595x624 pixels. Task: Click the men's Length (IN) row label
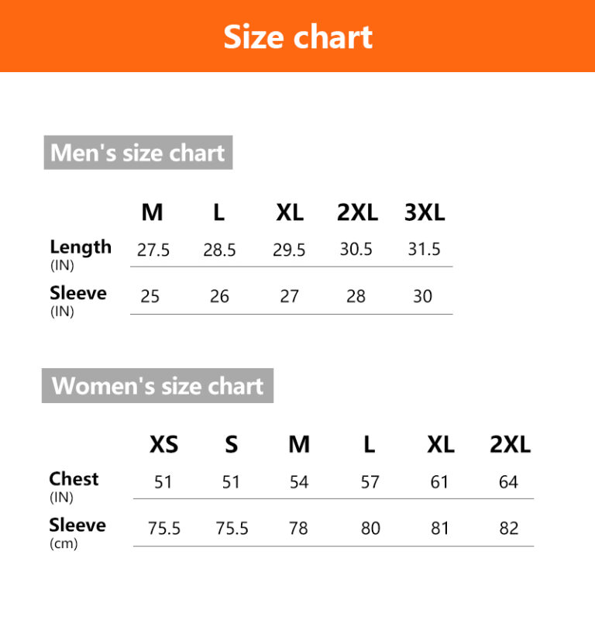point(81,253)
